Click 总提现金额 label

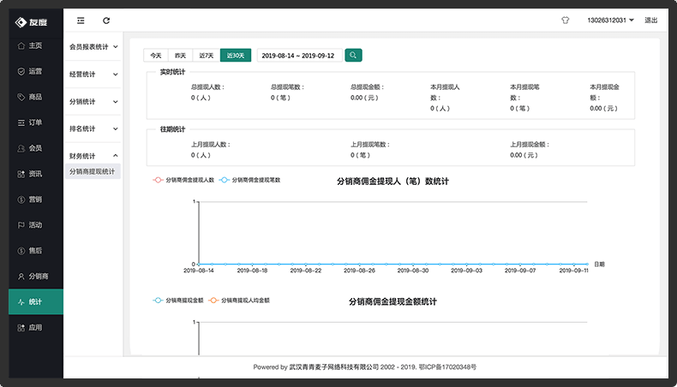click(x=367, y=87)
